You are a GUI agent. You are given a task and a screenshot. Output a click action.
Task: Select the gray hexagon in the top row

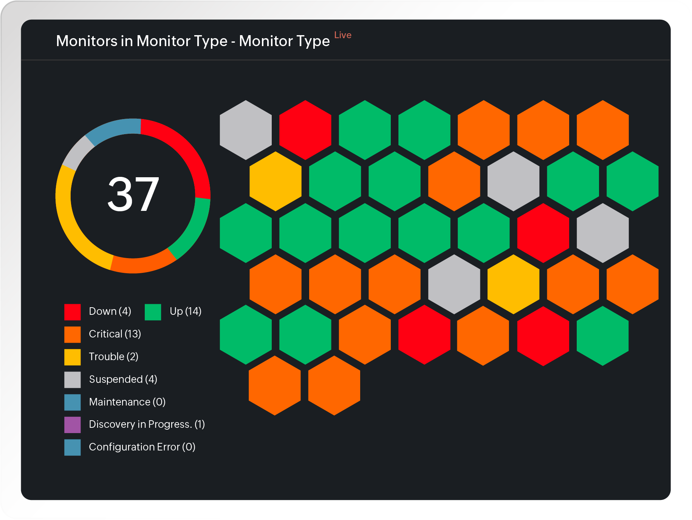[246, 130]
